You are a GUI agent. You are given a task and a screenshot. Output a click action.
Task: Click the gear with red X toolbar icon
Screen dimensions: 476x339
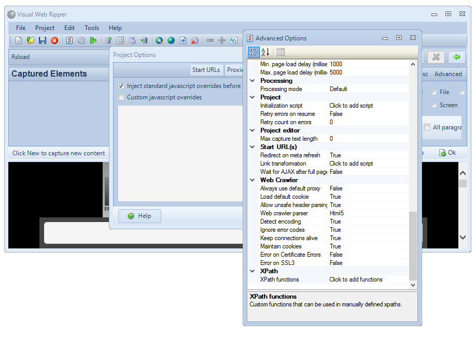click(x=194, y=40)
